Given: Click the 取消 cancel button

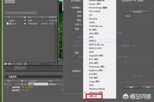Looking at the screenshot, I should (148, 87).
